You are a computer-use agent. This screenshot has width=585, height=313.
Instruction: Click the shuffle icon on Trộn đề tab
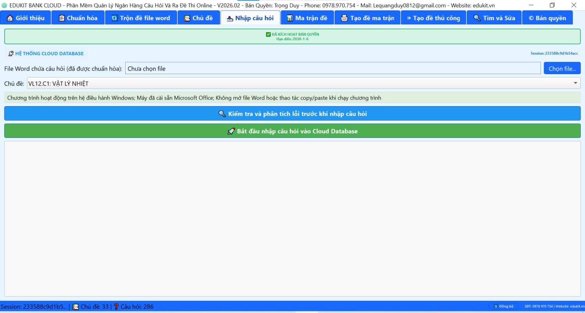coord(114,18)
